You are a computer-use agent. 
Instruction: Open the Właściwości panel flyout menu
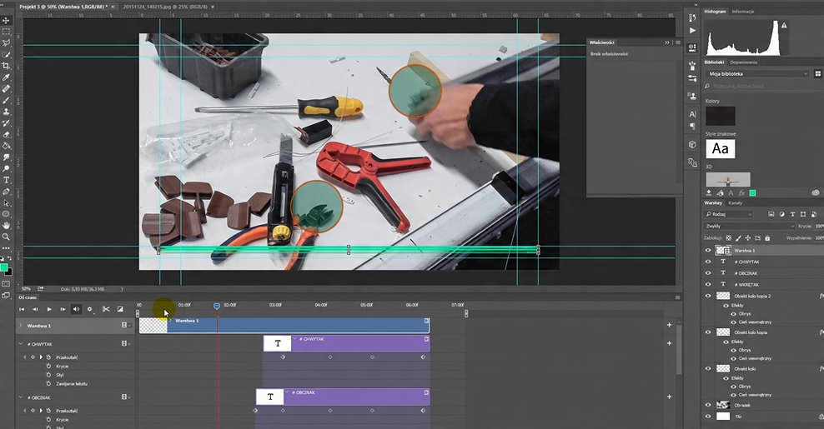pyautogui.click(x=678, y=42)
